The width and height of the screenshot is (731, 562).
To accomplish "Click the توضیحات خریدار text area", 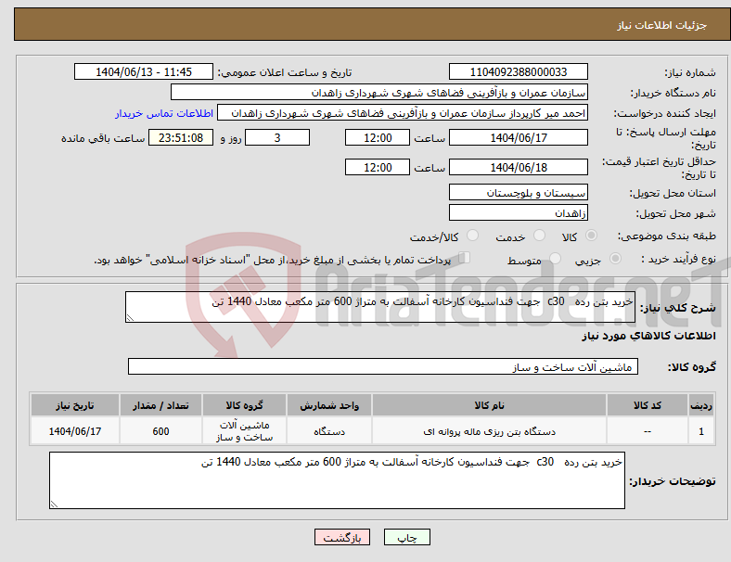I will [x=337, y=480].
